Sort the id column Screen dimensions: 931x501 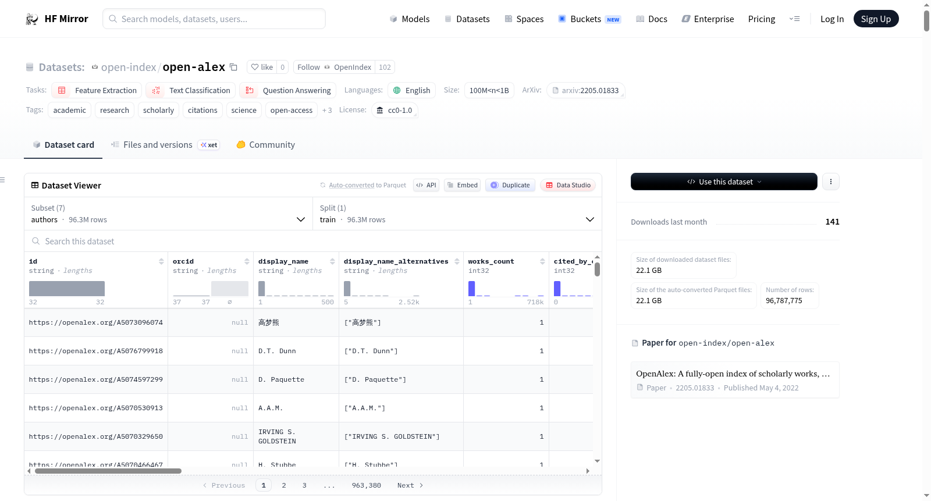pos(161,261)
